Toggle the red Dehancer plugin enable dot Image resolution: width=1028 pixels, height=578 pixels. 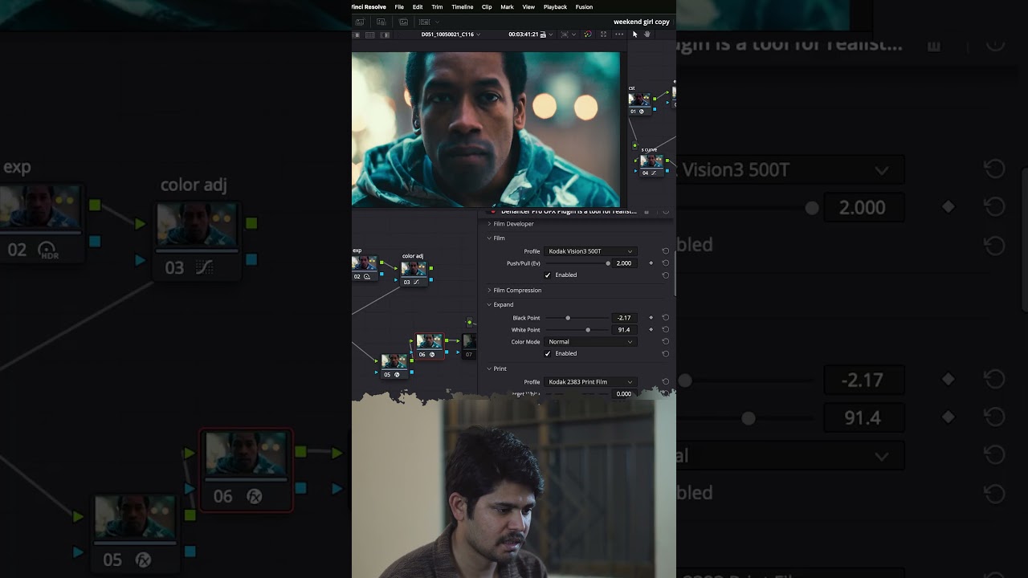(x=493, y=212)
